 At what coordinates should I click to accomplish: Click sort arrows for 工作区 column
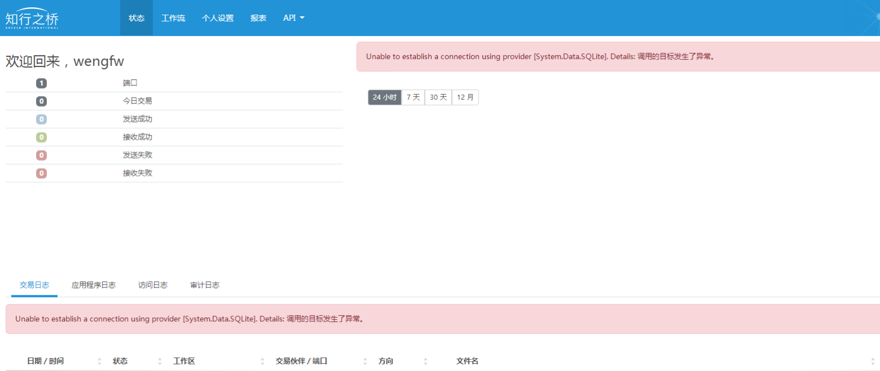pyautogui.click(x=263, y=361)
